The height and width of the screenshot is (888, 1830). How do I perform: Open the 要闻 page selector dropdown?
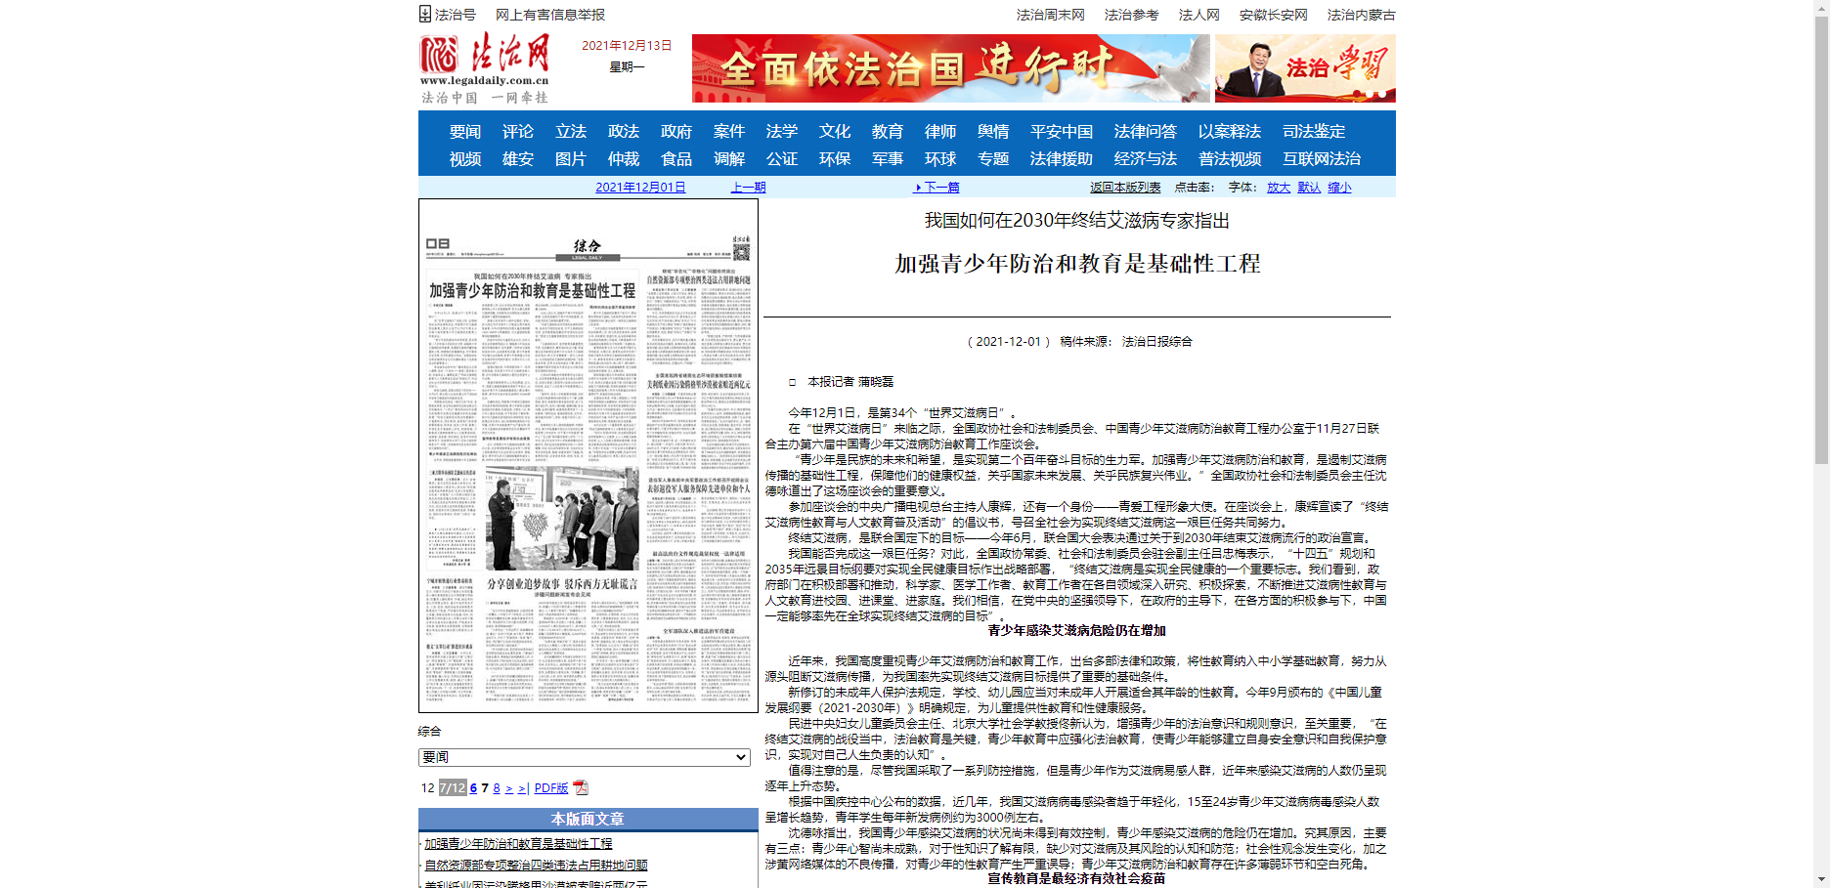coord(585,757)
